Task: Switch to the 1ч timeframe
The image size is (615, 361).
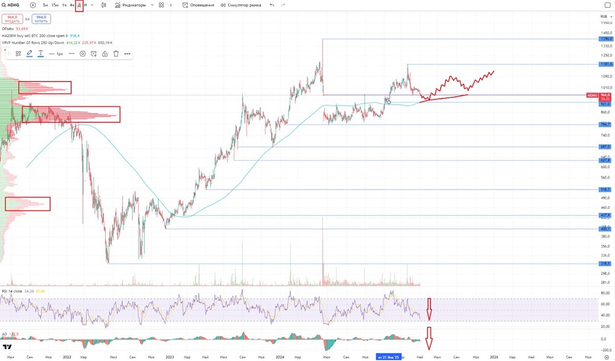Action: (65, 5)
